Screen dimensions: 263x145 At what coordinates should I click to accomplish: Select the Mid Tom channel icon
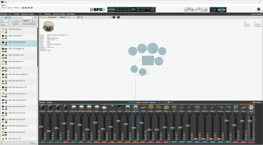point(128,107)
